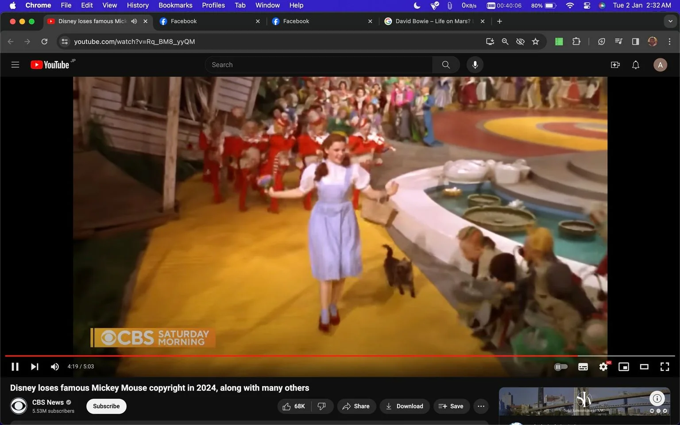Click the battery status indicator
The width and height of the screenshot is (680, 425).
544,5
